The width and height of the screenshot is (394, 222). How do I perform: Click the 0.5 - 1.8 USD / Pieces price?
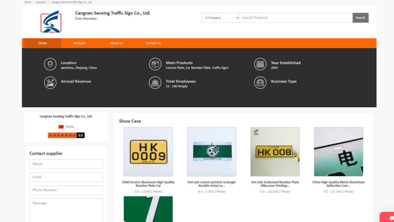(x=275, y=192)
